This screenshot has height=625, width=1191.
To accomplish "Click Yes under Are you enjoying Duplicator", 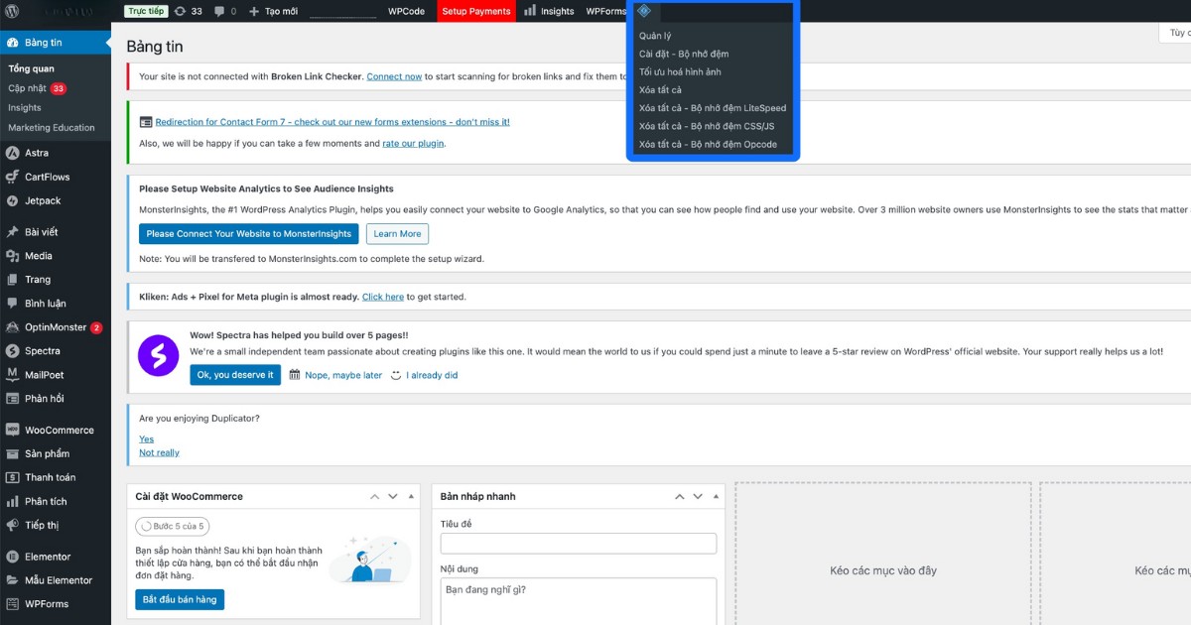I will (x=146, y=438).
